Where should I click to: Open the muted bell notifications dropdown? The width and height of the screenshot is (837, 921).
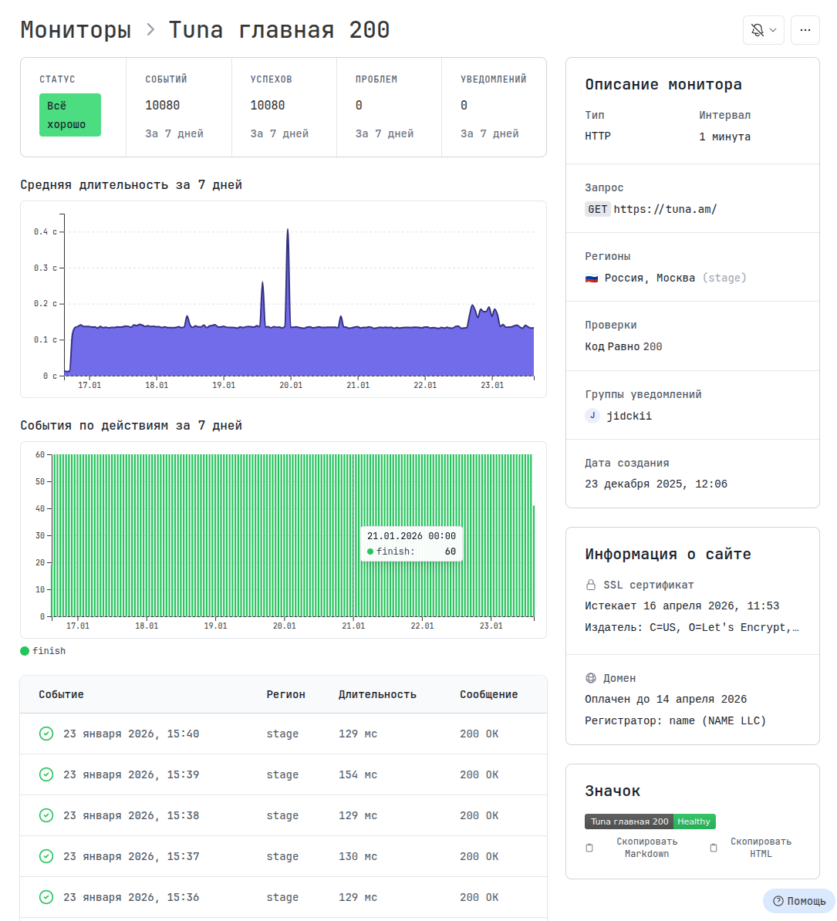pos(763,30)
